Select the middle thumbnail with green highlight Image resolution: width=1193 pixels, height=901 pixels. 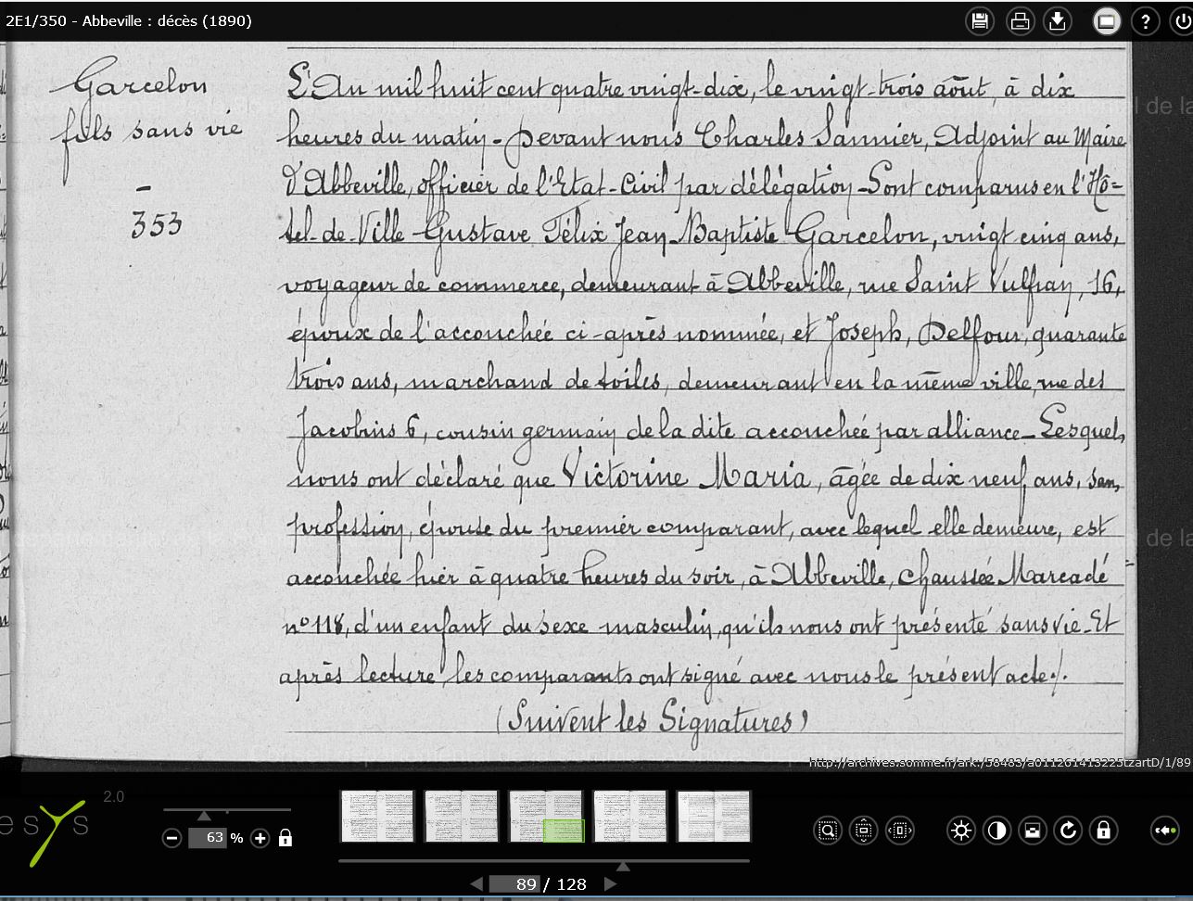tap(545, 816)
